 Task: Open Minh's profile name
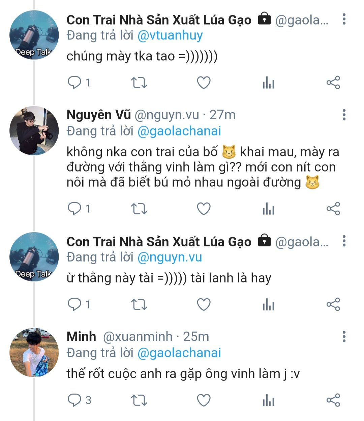tap(81, 336)
